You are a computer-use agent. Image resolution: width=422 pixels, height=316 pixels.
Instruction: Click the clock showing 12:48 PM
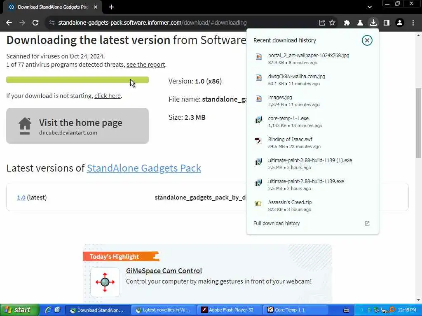407,310
